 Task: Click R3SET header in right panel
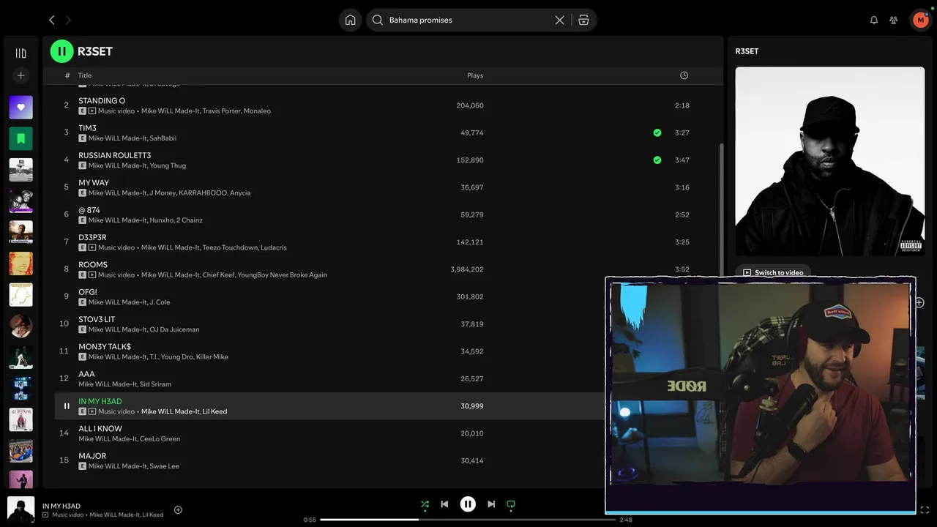click(747, 51)
